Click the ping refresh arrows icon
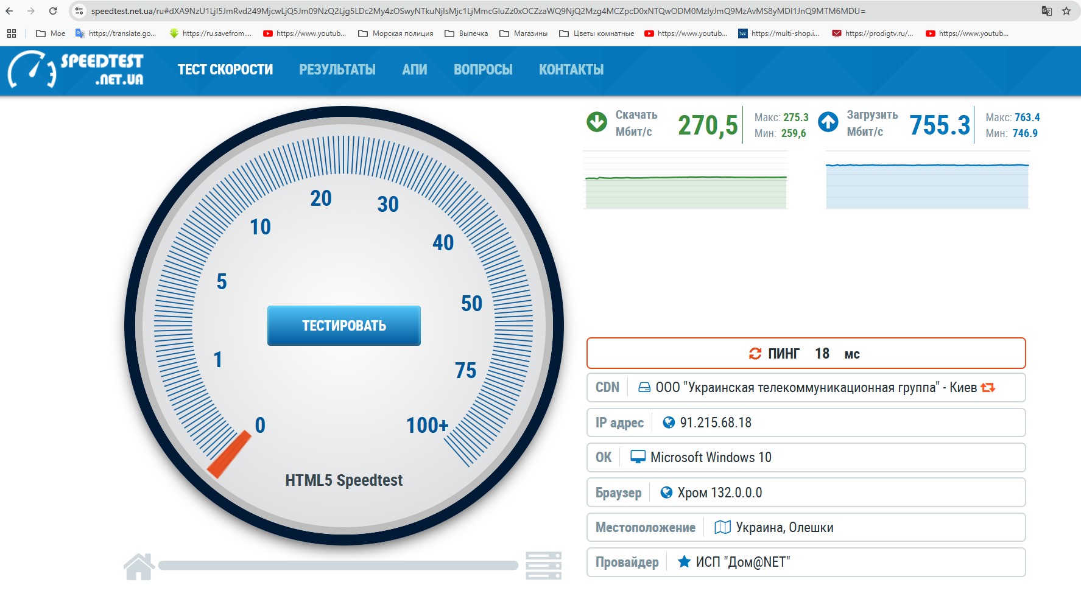 point(755,354)
